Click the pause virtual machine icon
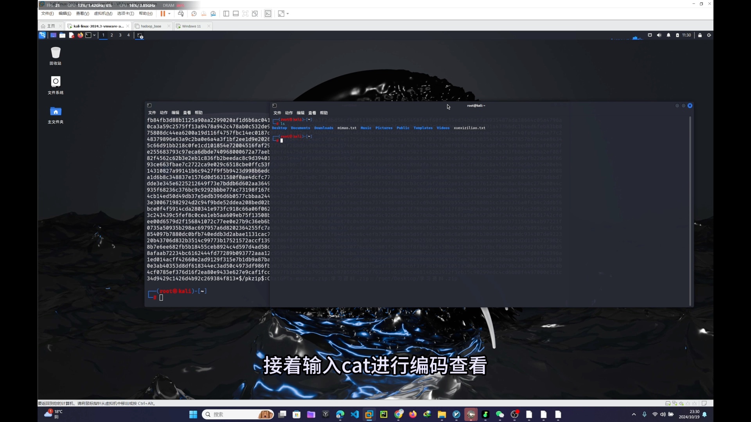This screenshot has width=751, height=422. coord(162,14)
